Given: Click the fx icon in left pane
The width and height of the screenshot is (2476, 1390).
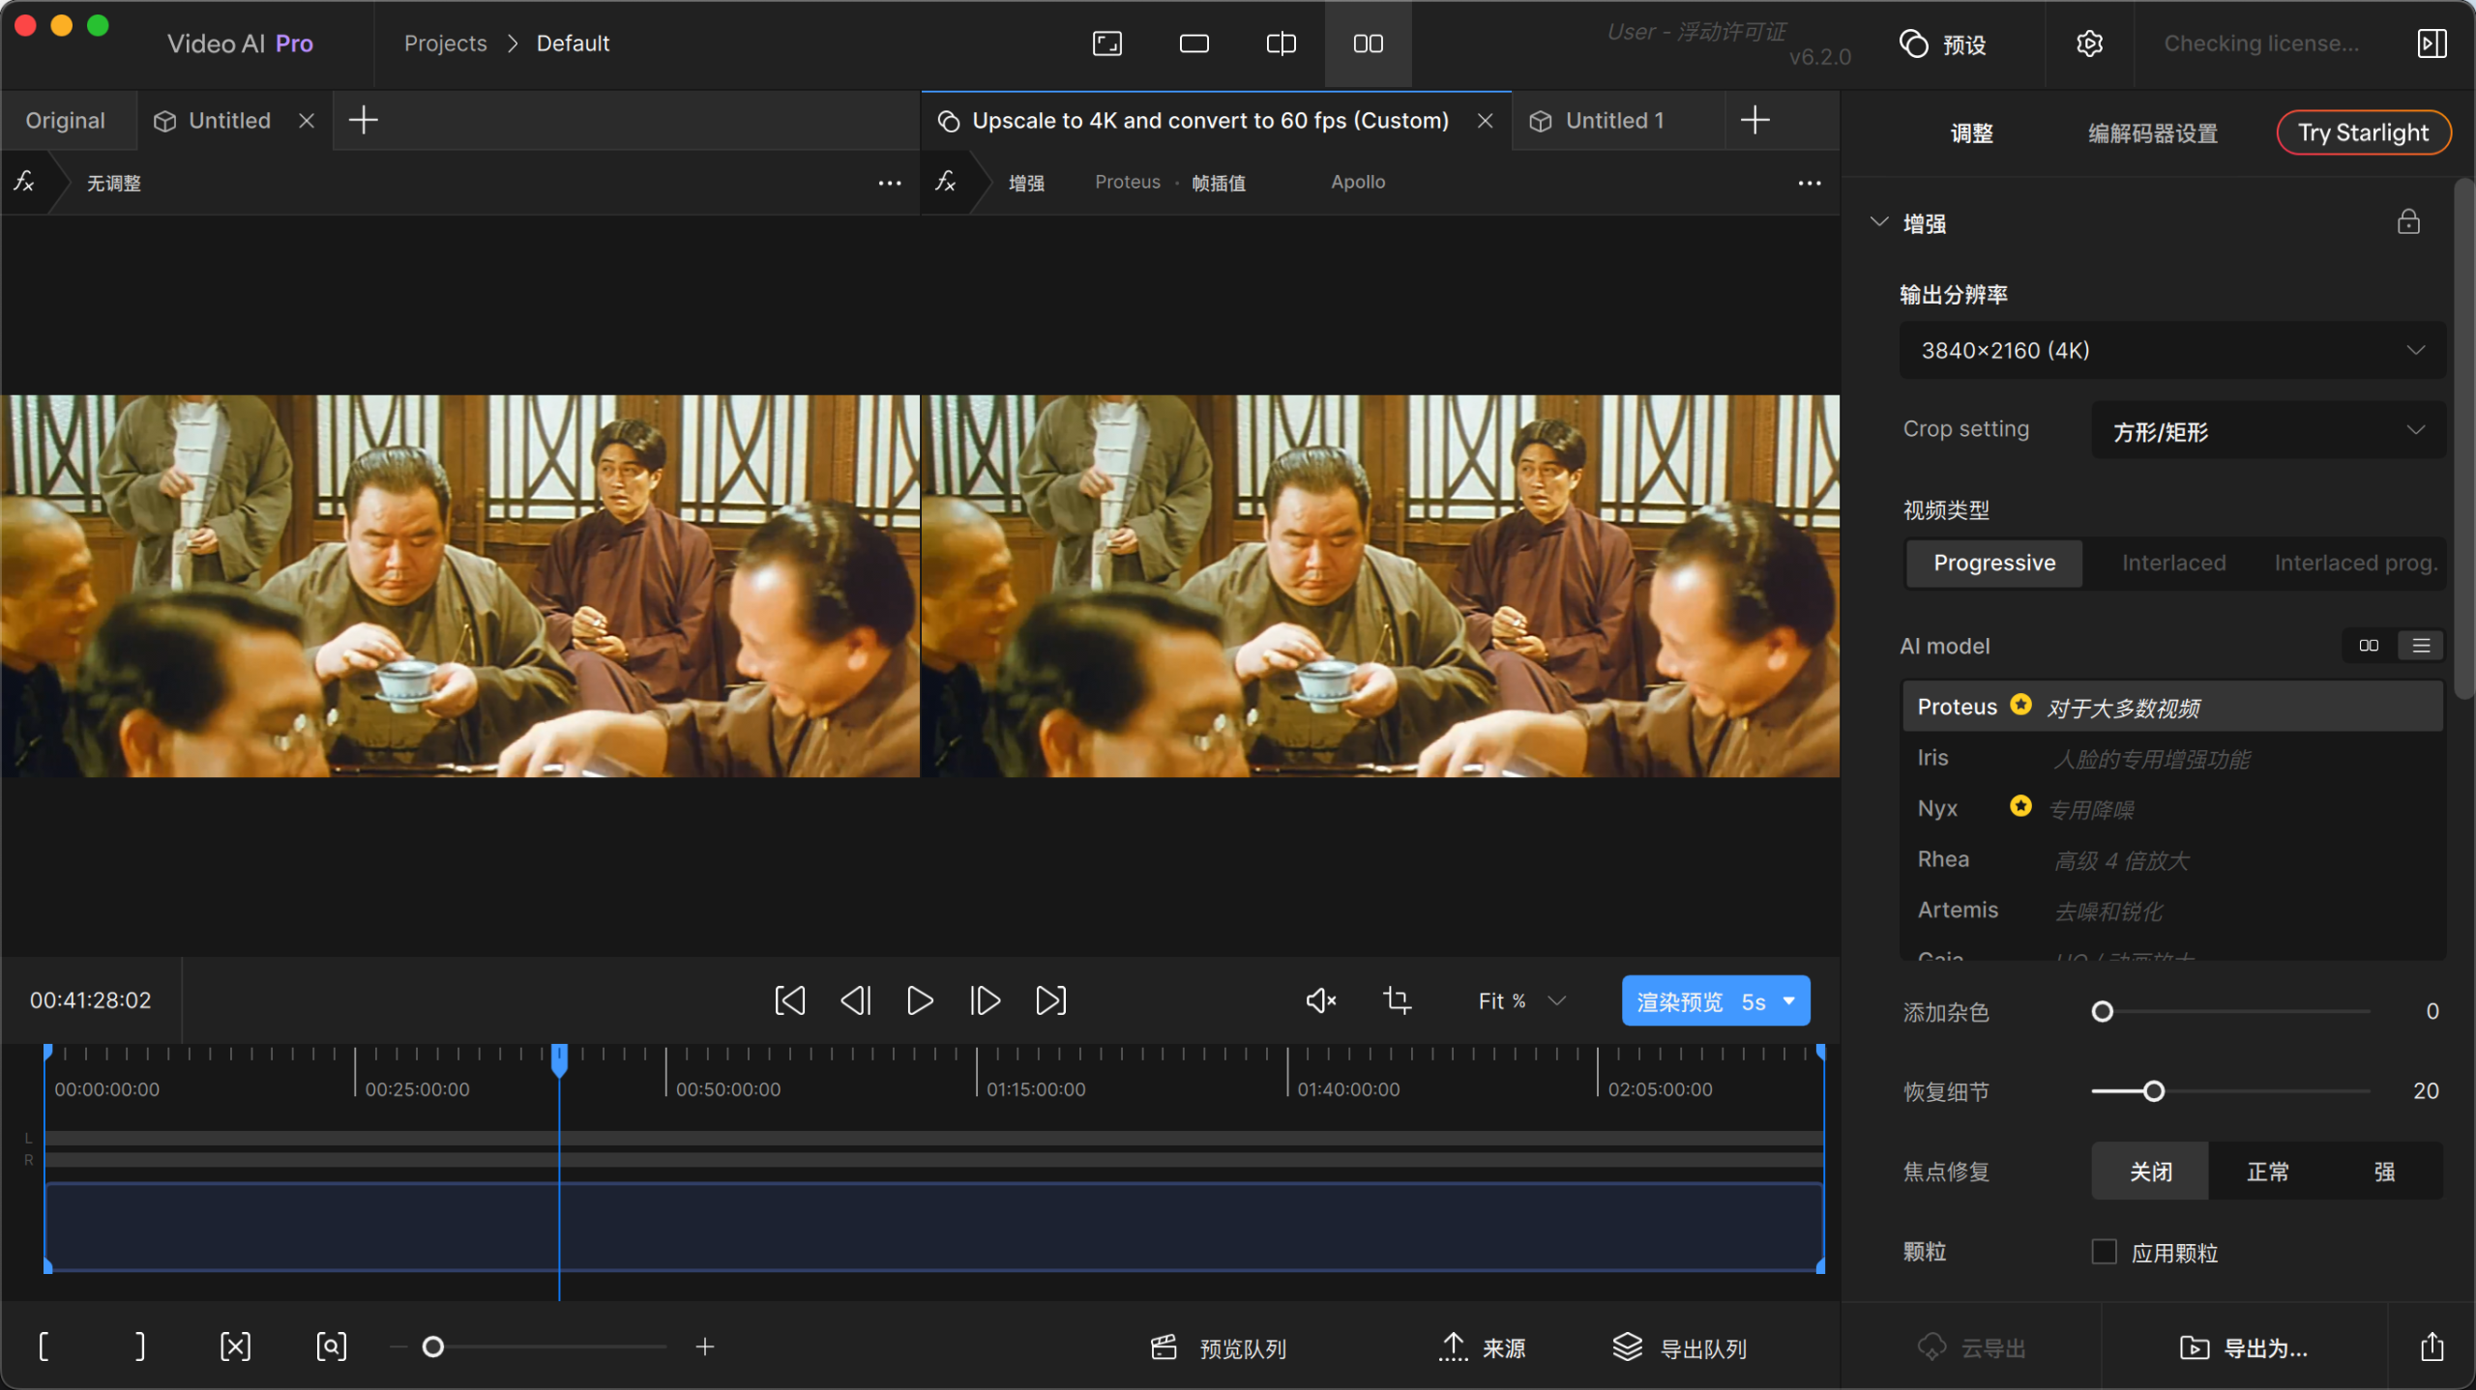Looking at the screenshot, I should [x=24, y=182].
